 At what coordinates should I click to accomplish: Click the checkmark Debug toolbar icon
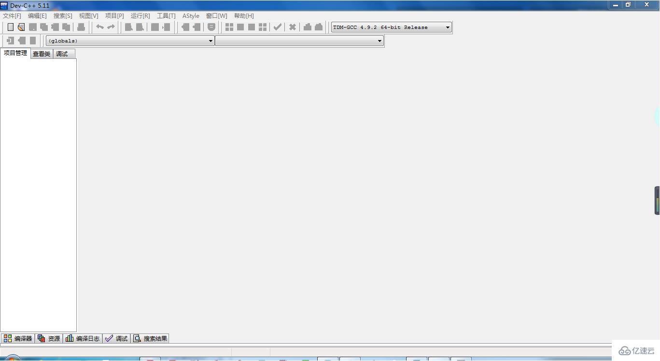(x=278, y=27)
